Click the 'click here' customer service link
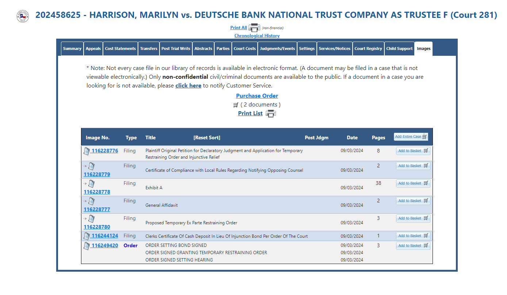Image resolution: width=507 pixels, height=295 pixels. [188, 86]
